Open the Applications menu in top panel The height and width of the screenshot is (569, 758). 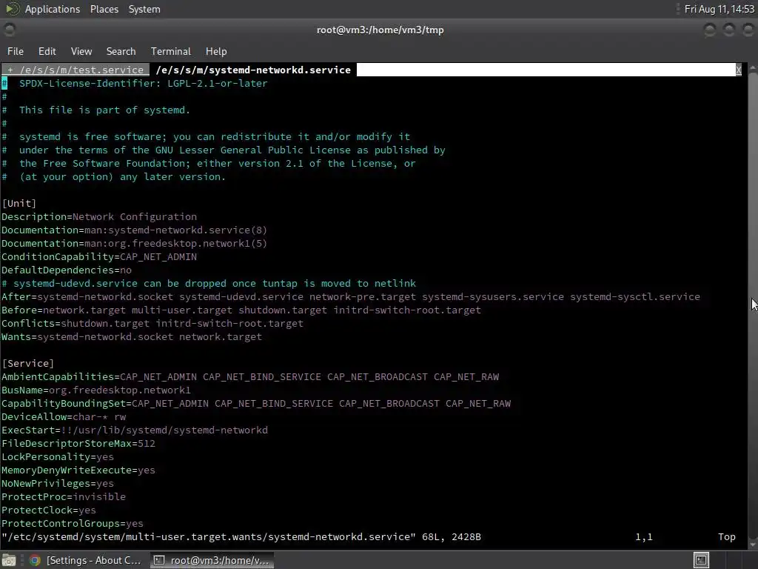(53, 9)
